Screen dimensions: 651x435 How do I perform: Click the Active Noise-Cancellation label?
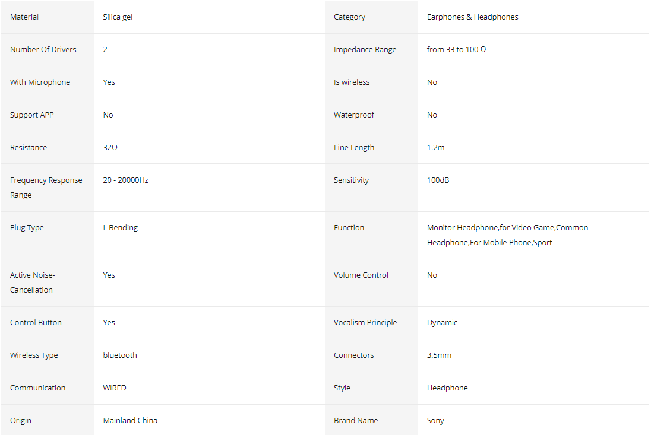coord(33,282)
